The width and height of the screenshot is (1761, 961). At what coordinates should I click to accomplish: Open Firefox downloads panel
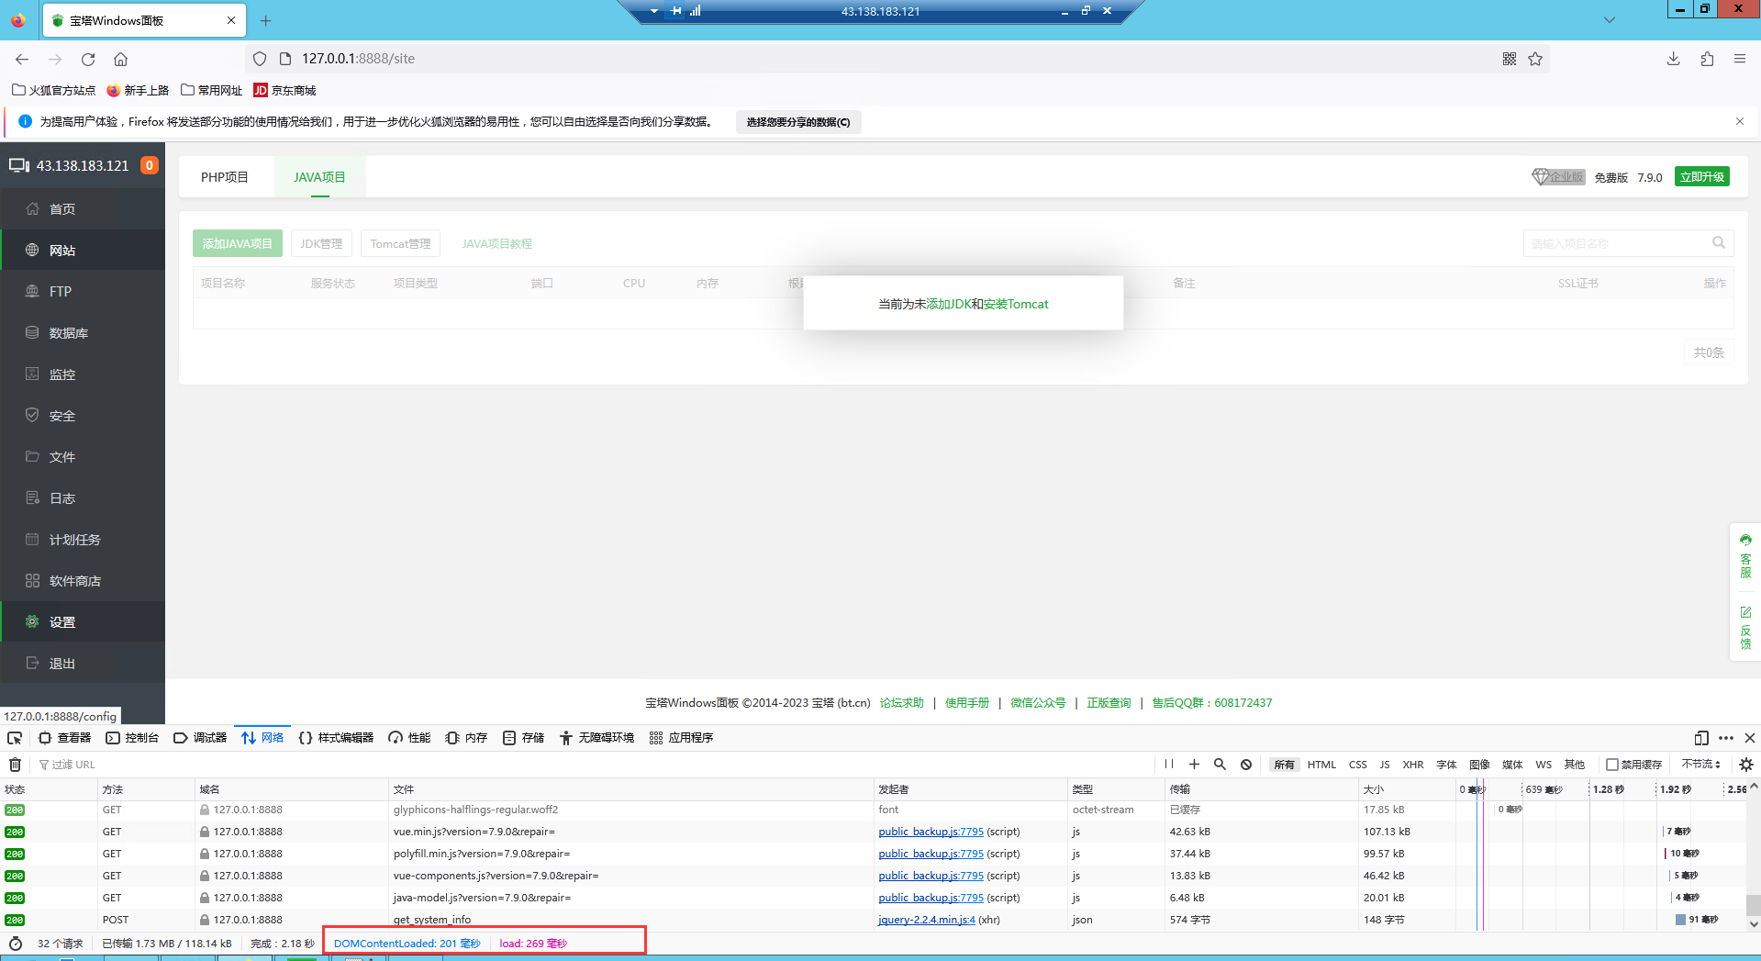pos(1674,59)
